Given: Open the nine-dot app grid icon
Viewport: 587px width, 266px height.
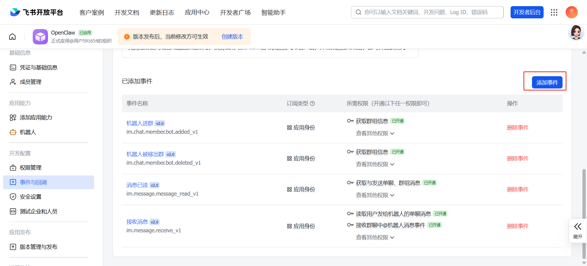Looking at the screenshot, I should click(554, 12).
